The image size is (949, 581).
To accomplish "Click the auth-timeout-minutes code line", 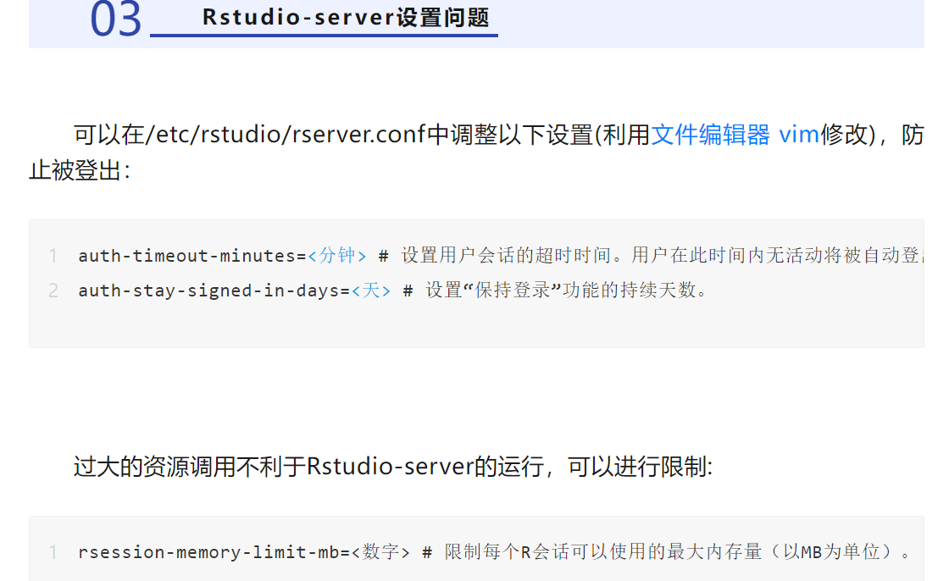I will tap(501, 256).
